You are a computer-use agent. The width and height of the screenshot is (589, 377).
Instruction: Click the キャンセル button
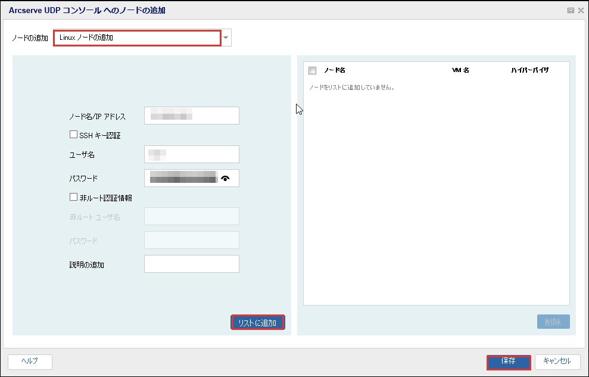(x=557, y=362)
